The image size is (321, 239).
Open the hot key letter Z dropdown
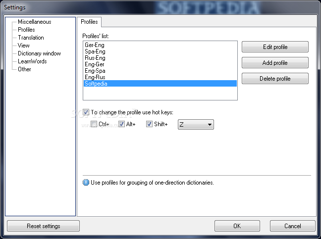196,125
